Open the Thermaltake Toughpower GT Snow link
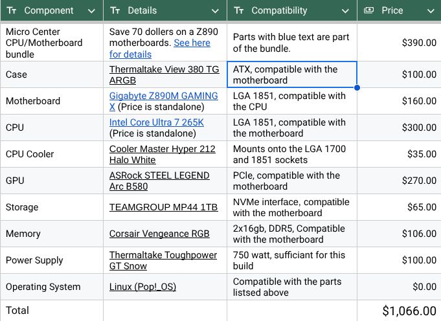Viewport: 441px width, 321px height. [163, 260]
